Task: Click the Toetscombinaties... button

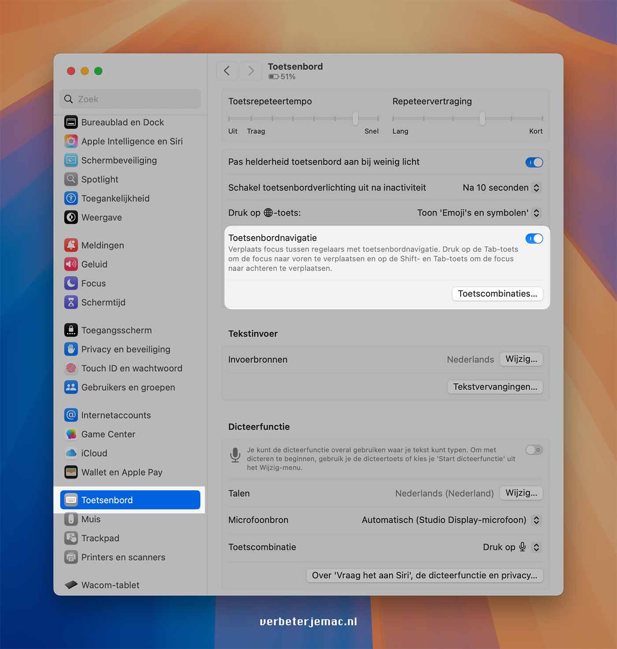Action: (497, 294)
